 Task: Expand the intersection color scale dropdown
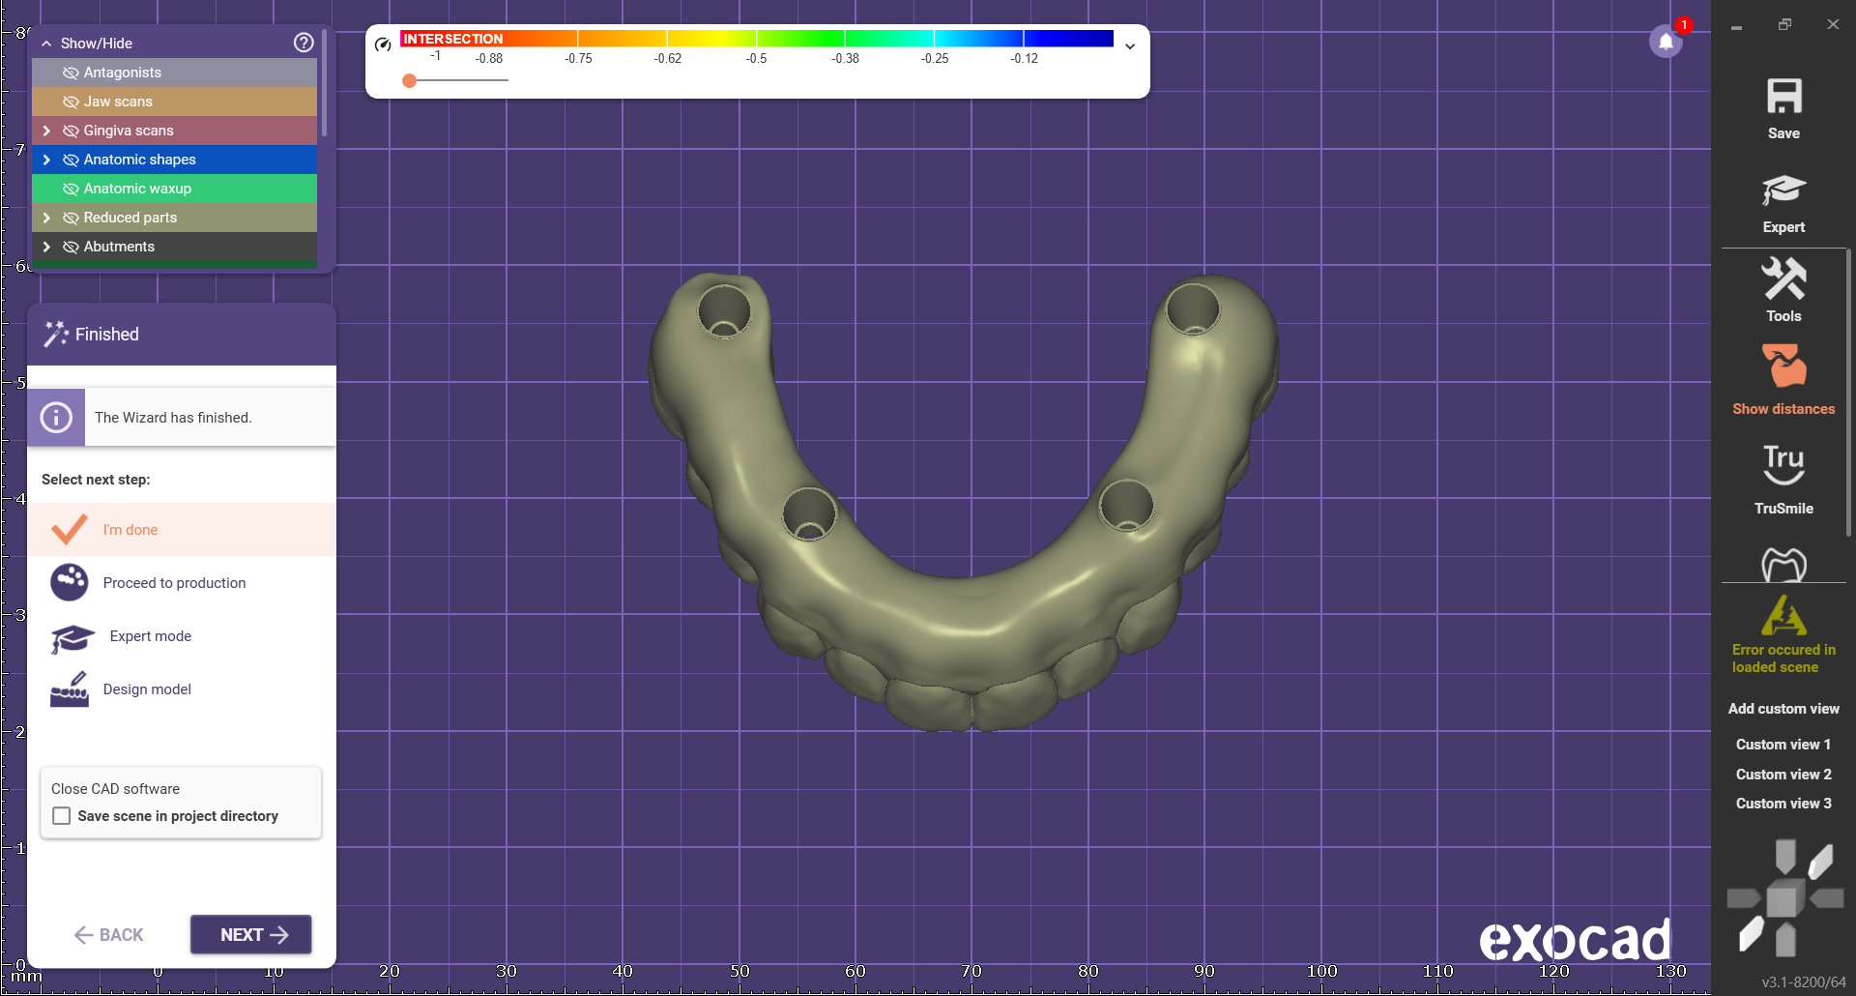coord(1130,45)
